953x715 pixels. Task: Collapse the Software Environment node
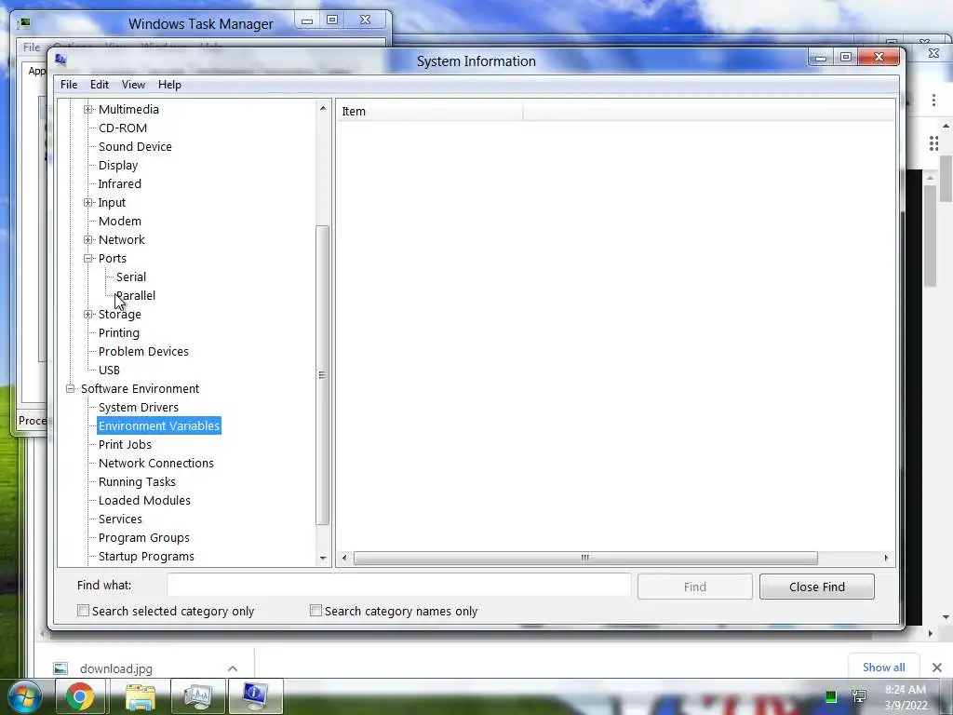point(71,388)
